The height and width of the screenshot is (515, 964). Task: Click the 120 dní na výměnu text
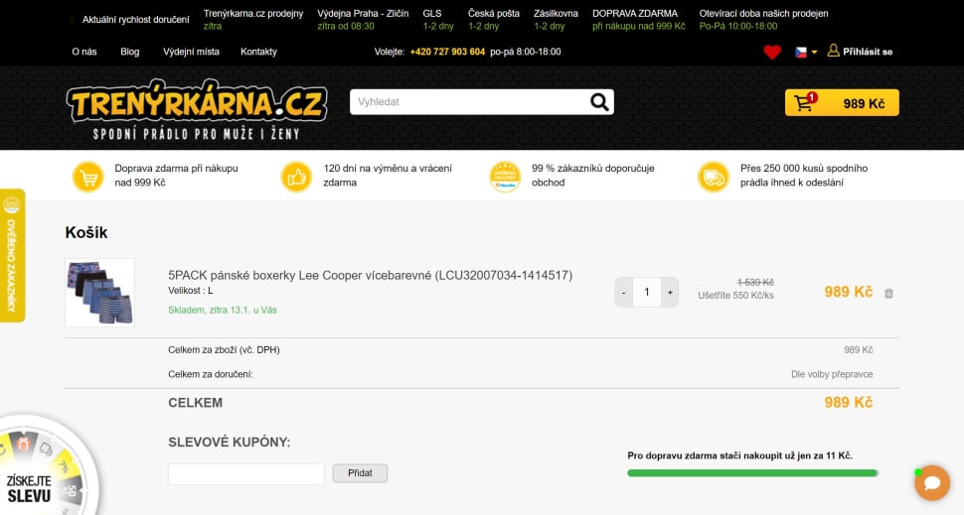pos(388,175)
